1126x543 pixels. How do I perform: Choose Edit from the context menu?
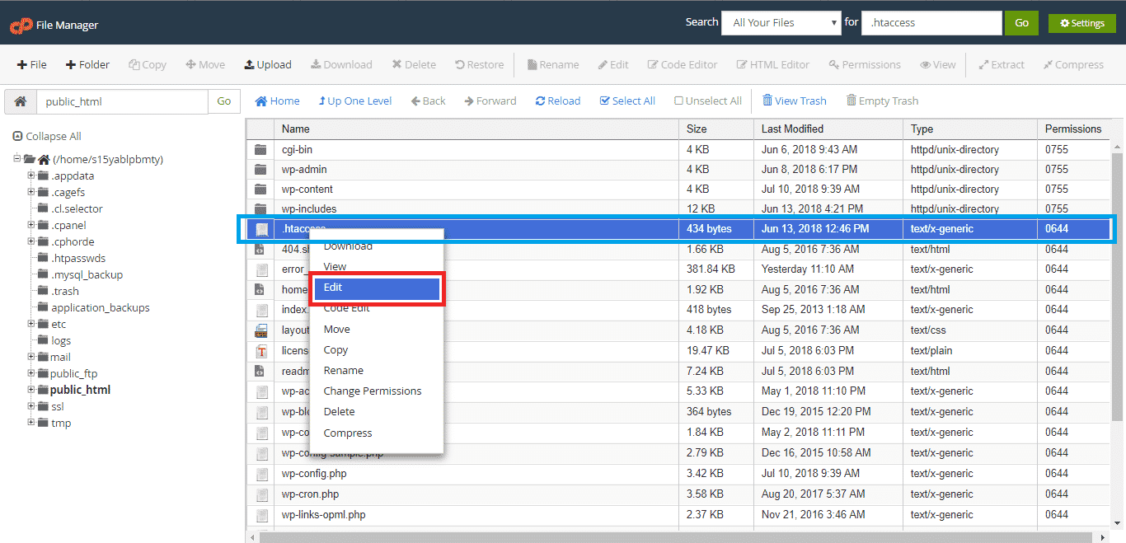point(377,288)
